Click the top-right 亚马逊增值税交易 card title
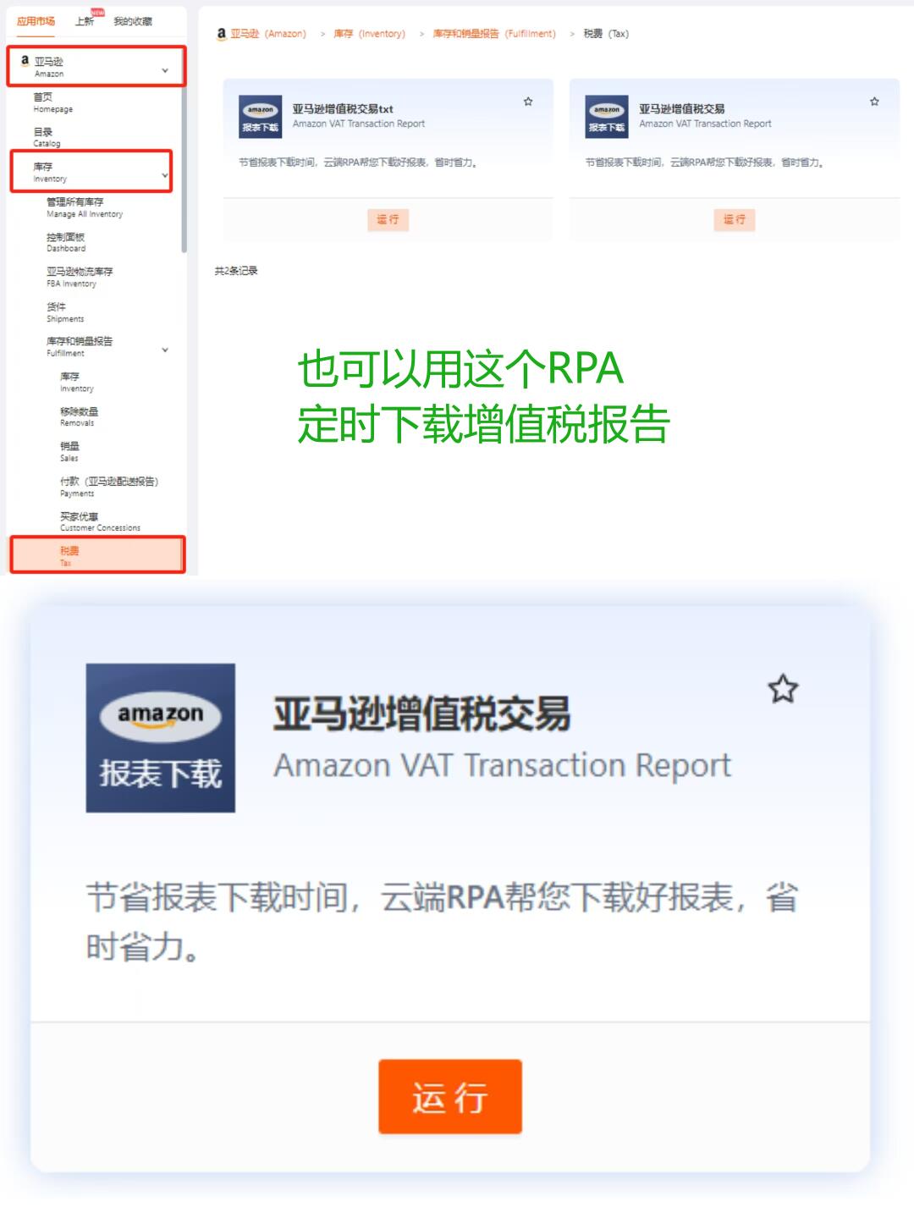 click(681, 108)
